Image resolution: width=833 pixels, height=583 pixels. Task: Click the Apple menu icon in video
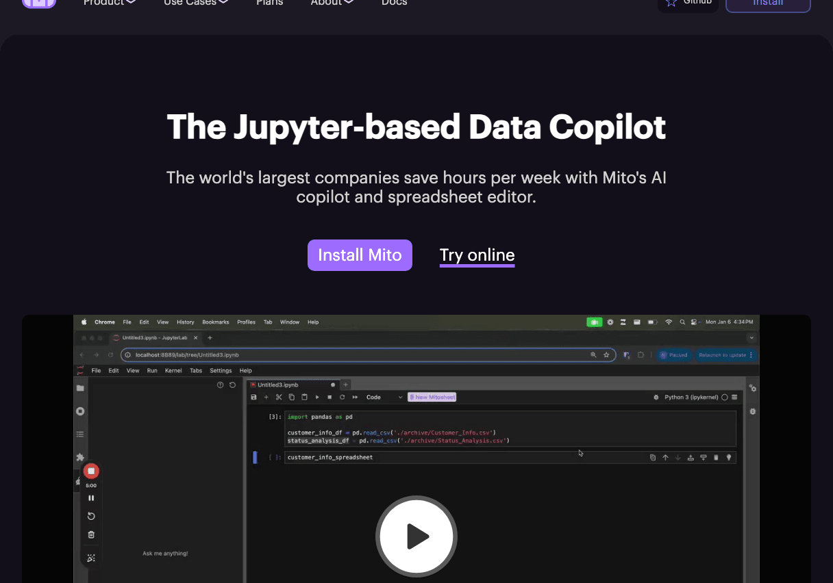pyautogui.click(x=85, y=322)
